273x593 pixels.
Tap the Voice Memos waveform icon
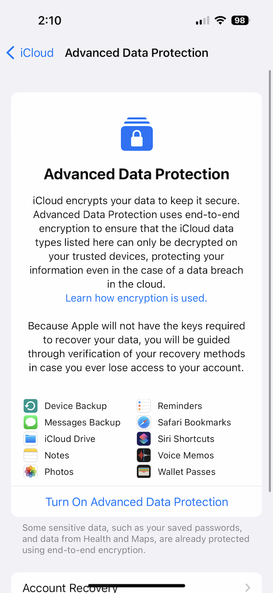pyautogui.click(x=144, y=455)
